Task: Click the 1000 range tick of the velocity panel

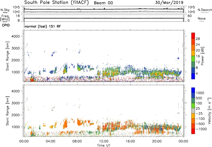Action: pyautogui.click(x=15, y=127)
